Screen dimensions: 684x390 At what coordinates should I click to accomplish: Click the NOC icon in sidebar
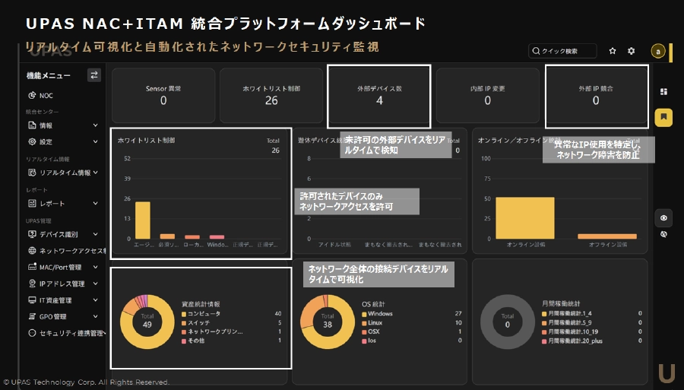(32, 96)
